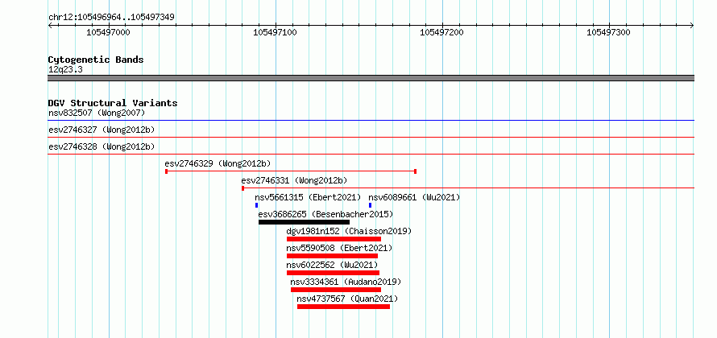
Task: Select the red nsv6022562 variant bar
Action: [x=333, y=273]
